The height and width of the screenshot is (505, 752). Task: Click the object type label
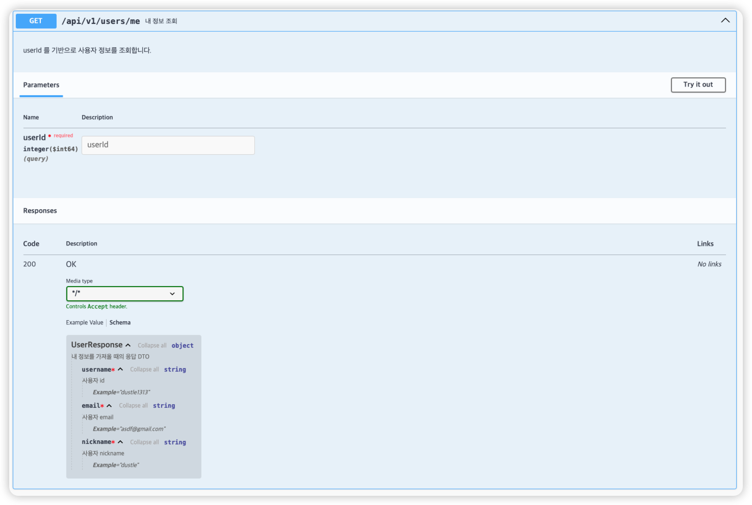[x=183, y=346]
